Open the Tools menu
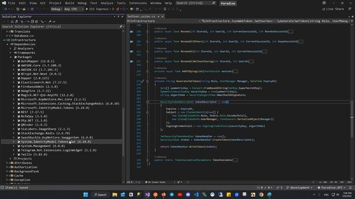355x199 pixels. click(x=121, y=3)
